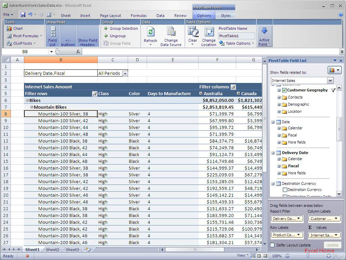Image resolution: width=346 pixels, height=260 pixels.
Task: Open OLAP tools menu
Action: [21, 43]
